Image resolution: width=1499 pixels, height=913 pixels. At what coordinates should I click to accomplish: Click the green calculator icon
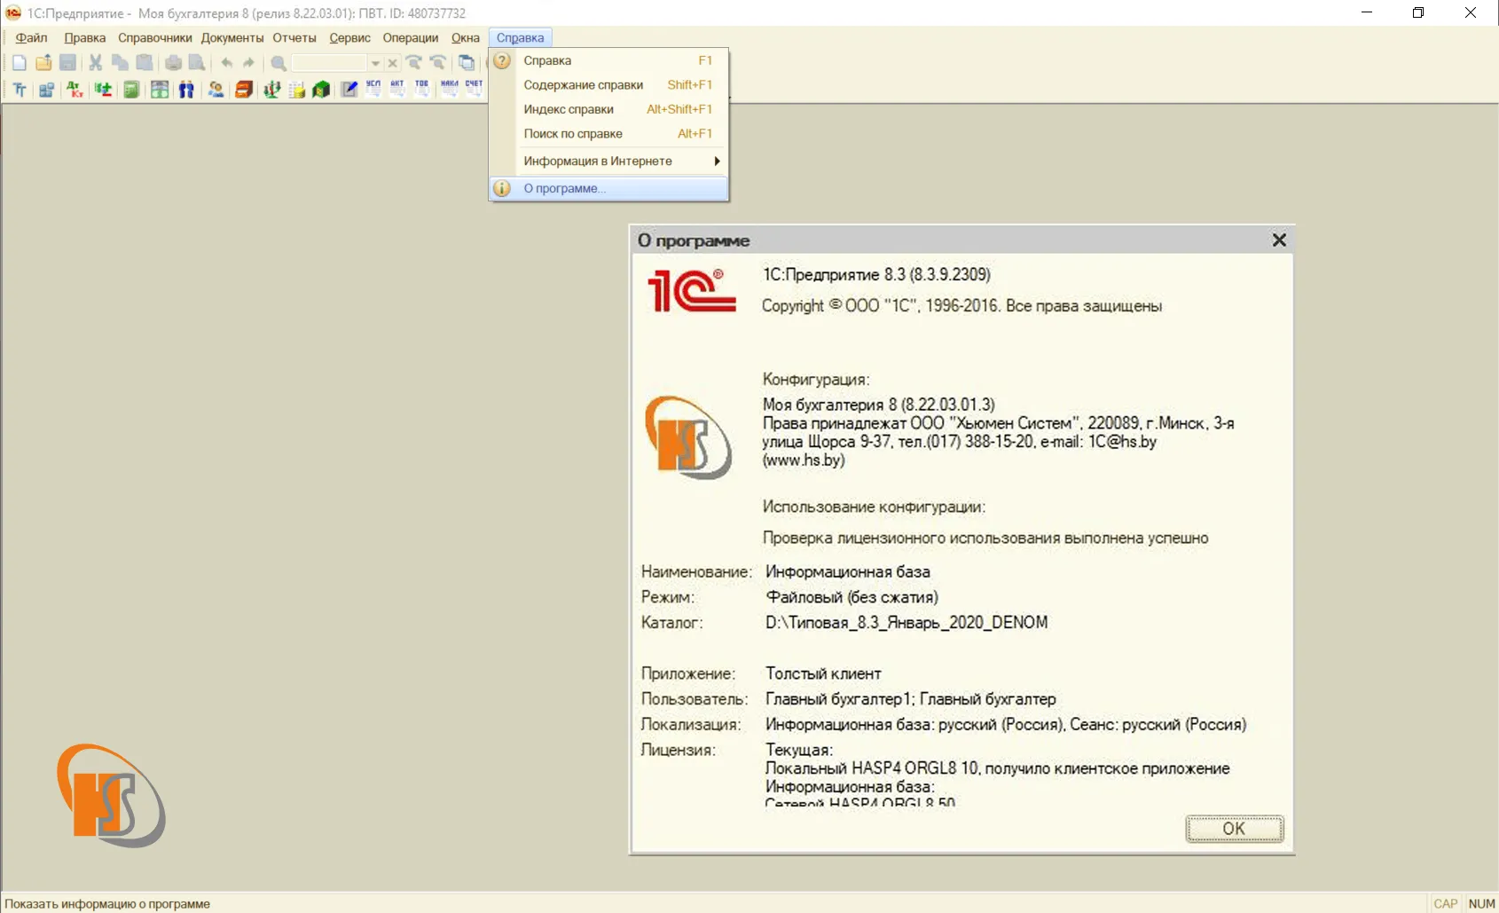[131, 89]
